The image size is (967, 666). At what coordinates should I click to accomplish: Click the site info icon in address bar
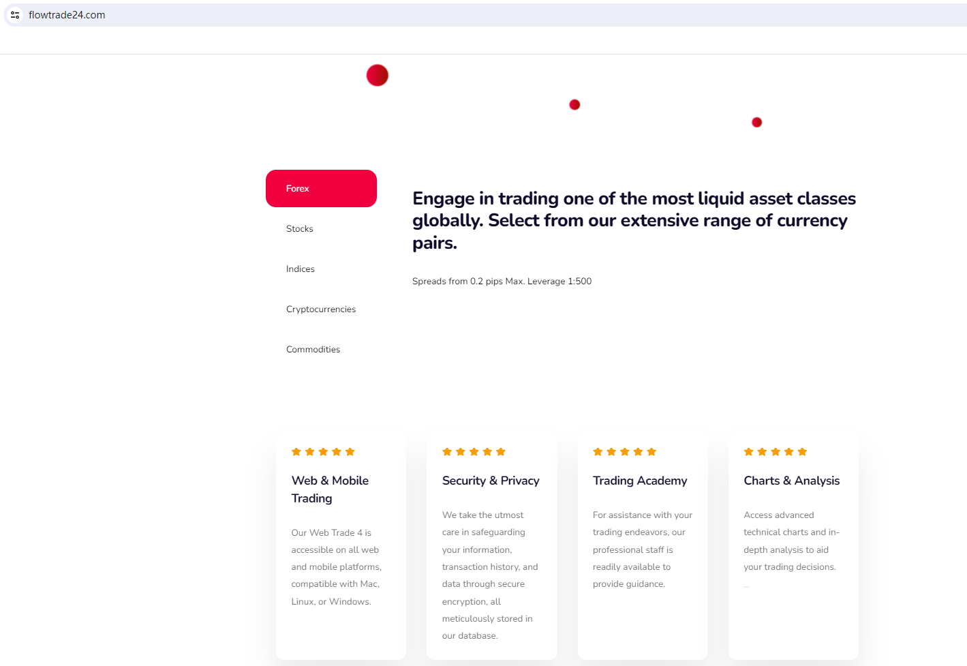coord(15,15)
